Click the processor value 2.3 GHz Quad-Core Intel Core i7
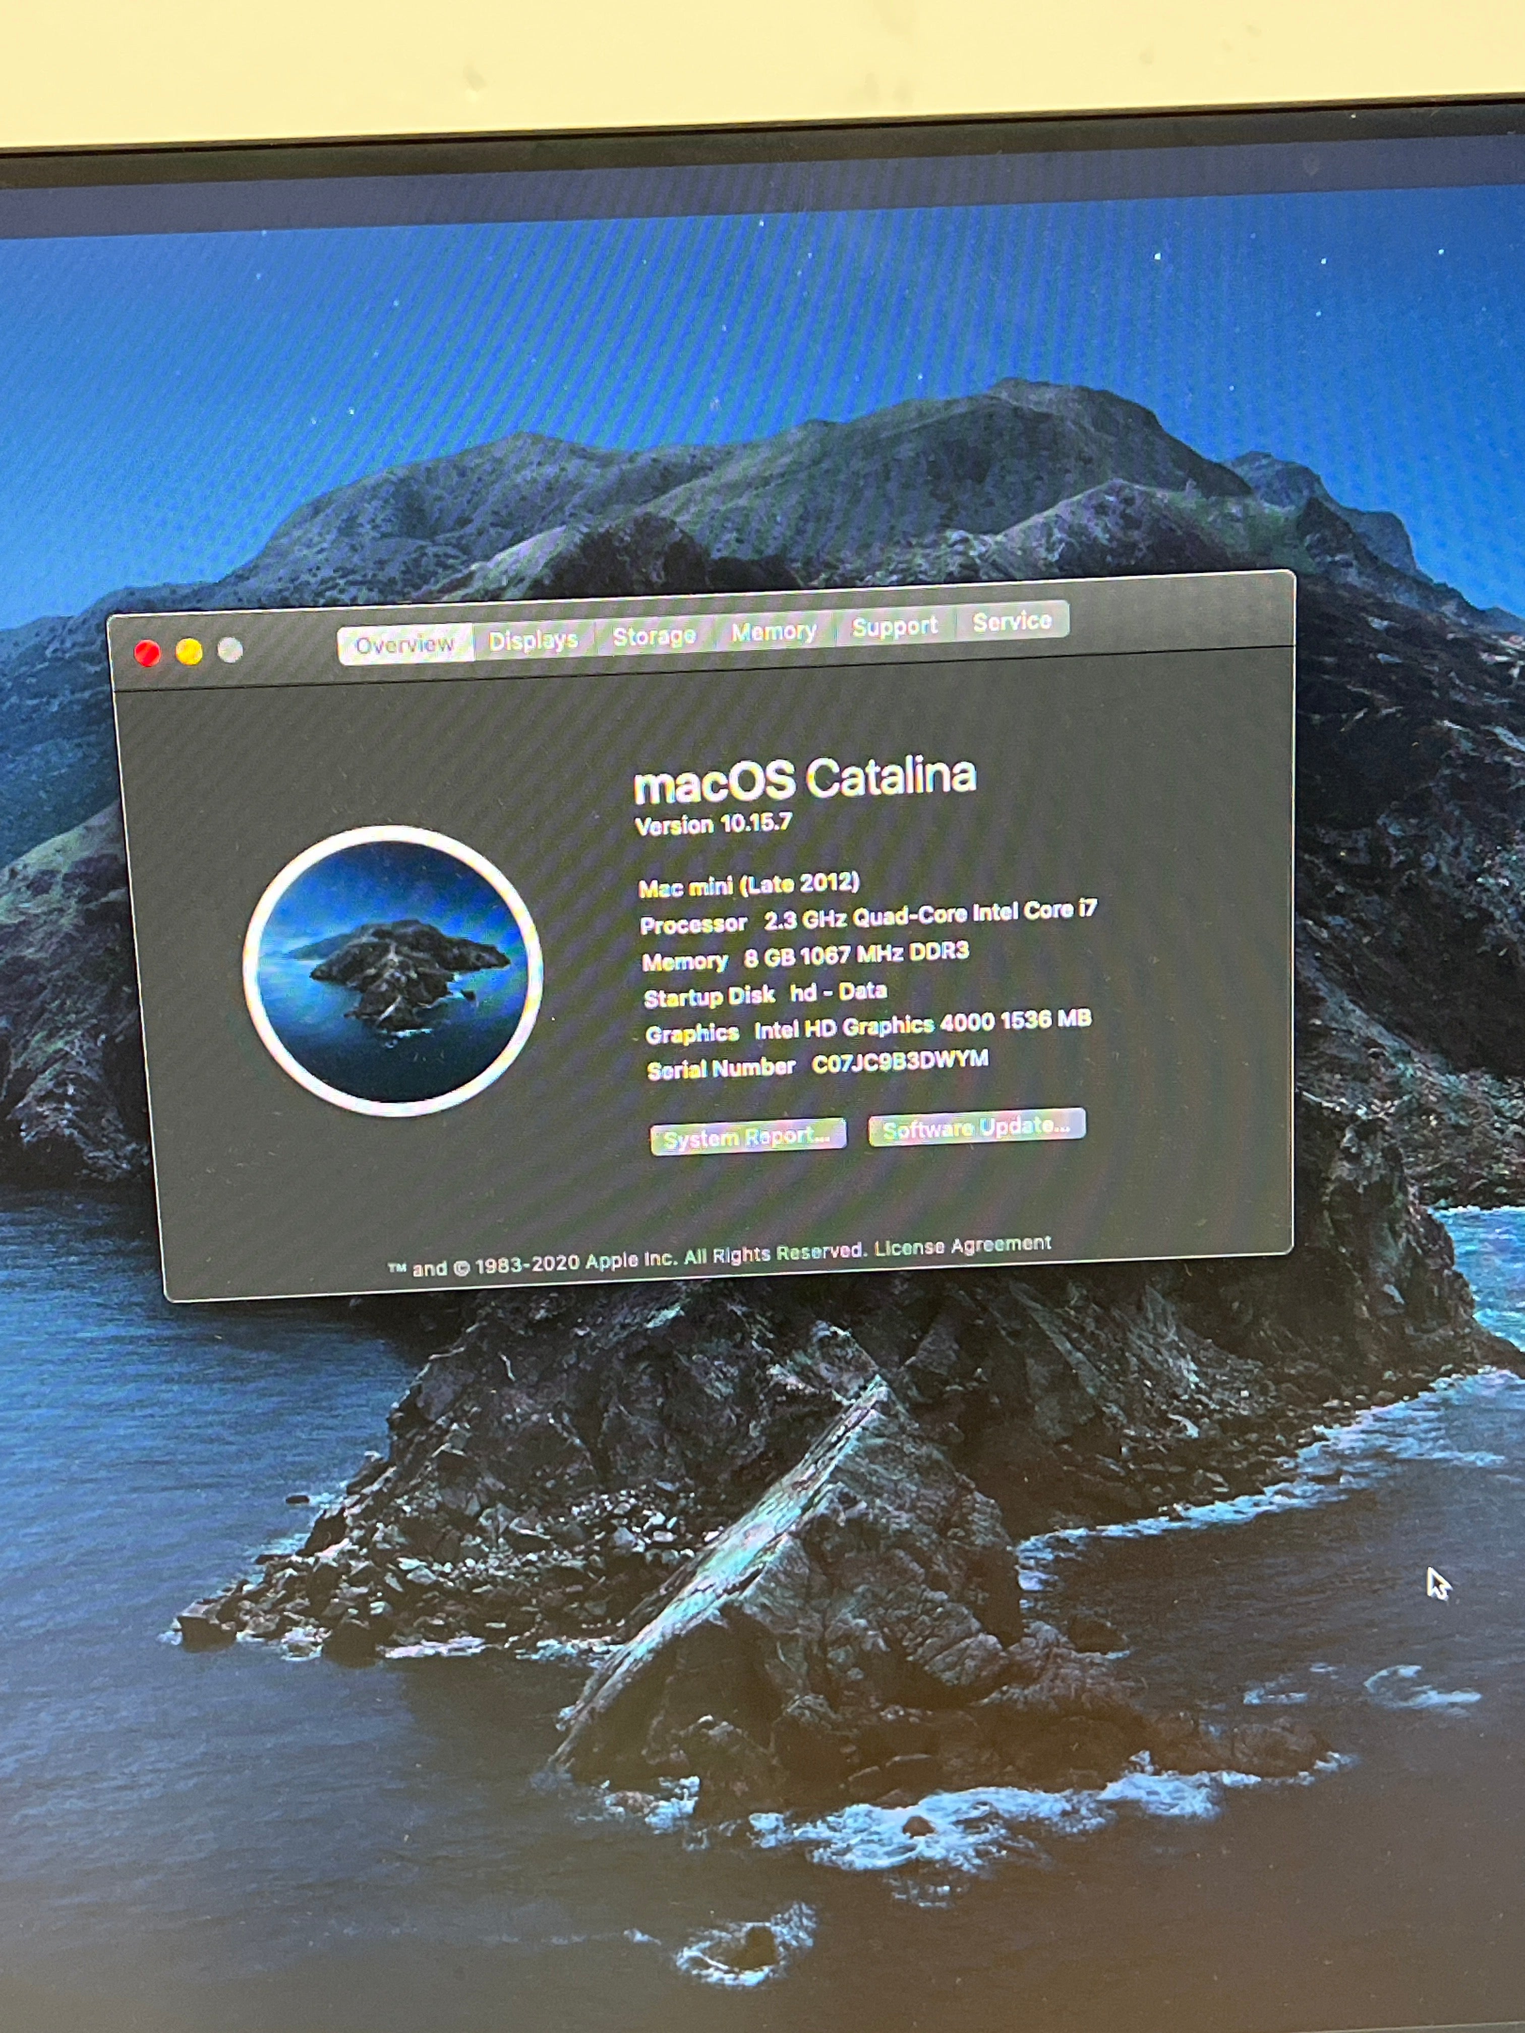Viewport: 1525px width, 2033px height. [x=930, y=915]
